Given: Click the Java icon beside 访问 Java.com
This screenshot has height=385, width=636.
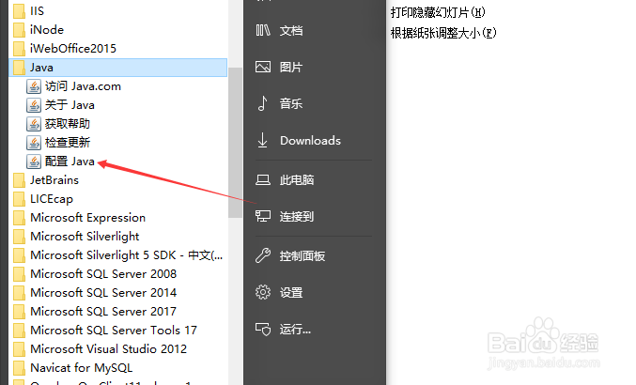Looking at the screenshot, I should pyautogui.click(x=34, y=86).
